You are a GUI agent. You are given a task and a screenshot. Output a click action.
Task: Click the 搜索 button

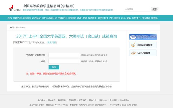(155, 9)
